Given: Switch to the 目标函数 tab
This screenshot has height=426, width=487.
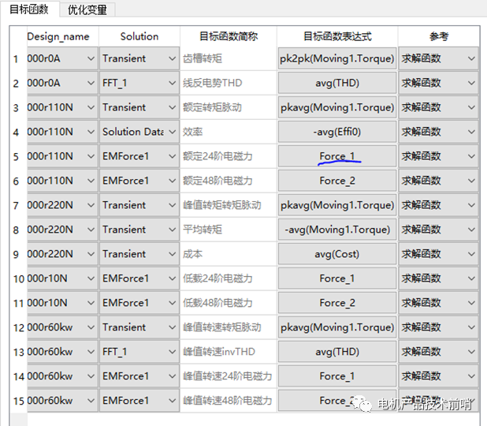Looking at the screenshot, I should point(29,9).
